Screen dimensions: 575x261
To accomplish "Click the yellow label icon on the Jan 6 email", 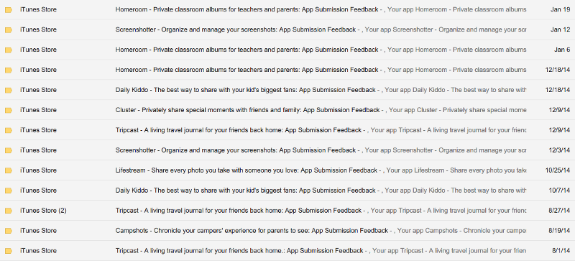I will [x=9, y=50].
